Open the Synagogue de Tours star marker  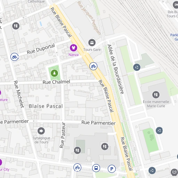tap(41, 131)
